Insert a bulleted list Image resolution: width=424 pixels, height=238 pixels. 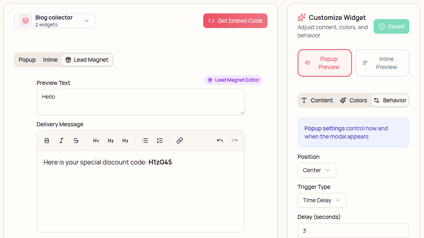tap(145, 140)
